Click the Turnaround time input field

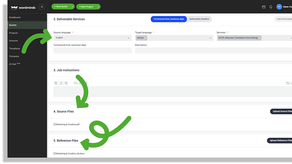coord(92,51)
